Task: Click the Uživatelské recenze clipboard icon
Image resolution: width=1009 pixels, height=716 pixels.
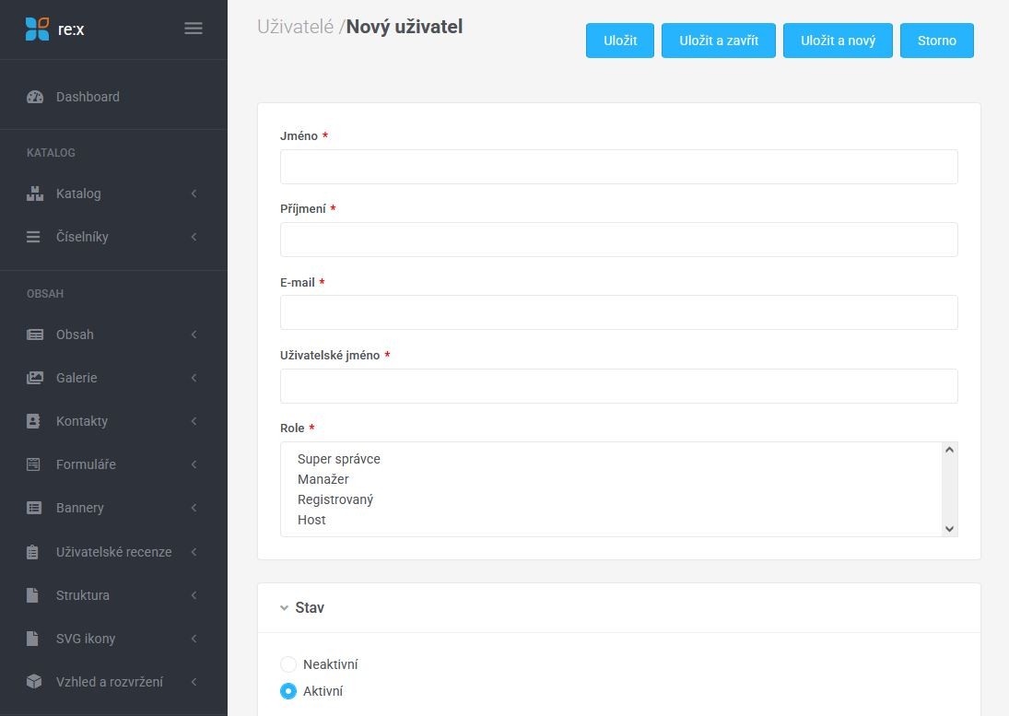Action: coord(34,552)
